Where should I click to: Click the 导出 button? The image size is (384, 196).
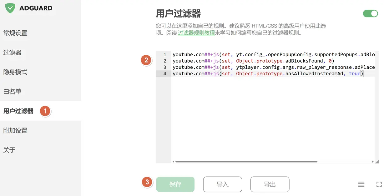[270, 184]
